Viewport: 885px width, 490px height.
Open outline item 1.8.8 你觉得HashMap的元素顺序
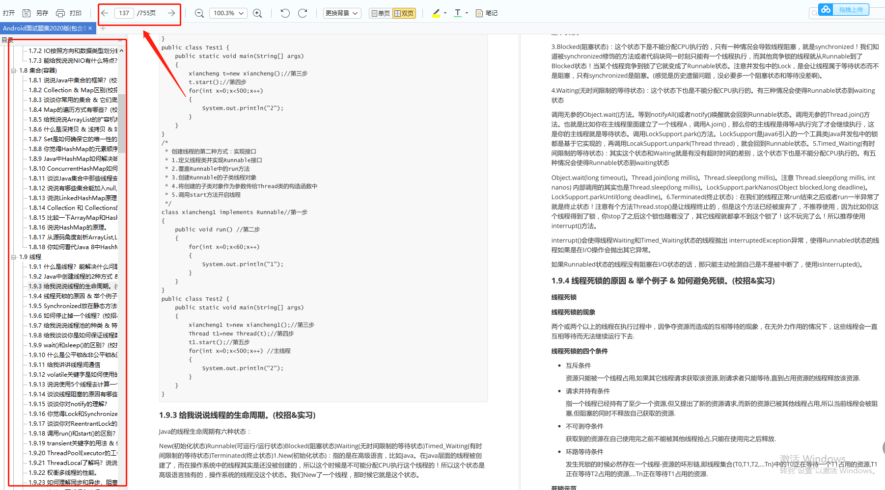point(73,149)
